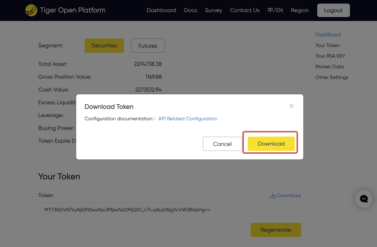Log out using the Logout button
Image resolution: width=377 pixels, height=247 pixels.
coord(333,10)
